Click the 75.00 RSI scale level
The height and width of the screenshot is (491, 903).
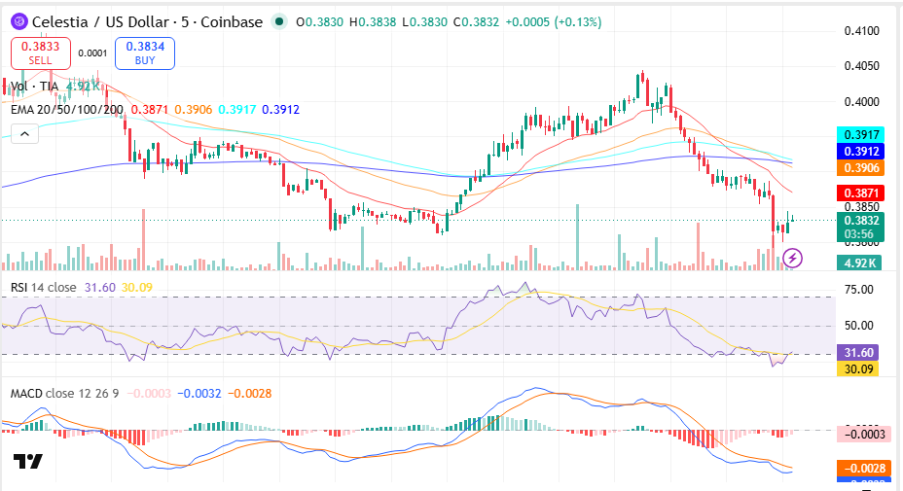858,290
